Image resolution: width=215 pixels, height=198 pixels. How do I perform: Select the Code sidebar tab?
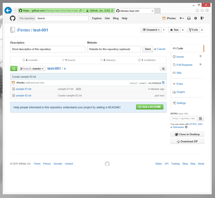pyautogui.click(x=187, y=48)
